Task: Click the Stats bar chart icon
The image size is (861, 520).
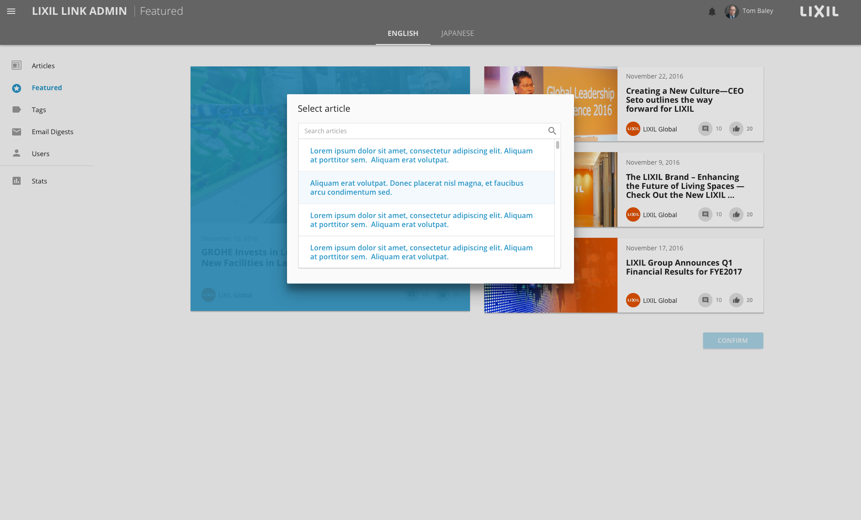Action: pyautogui.click(x=17, y=181)
